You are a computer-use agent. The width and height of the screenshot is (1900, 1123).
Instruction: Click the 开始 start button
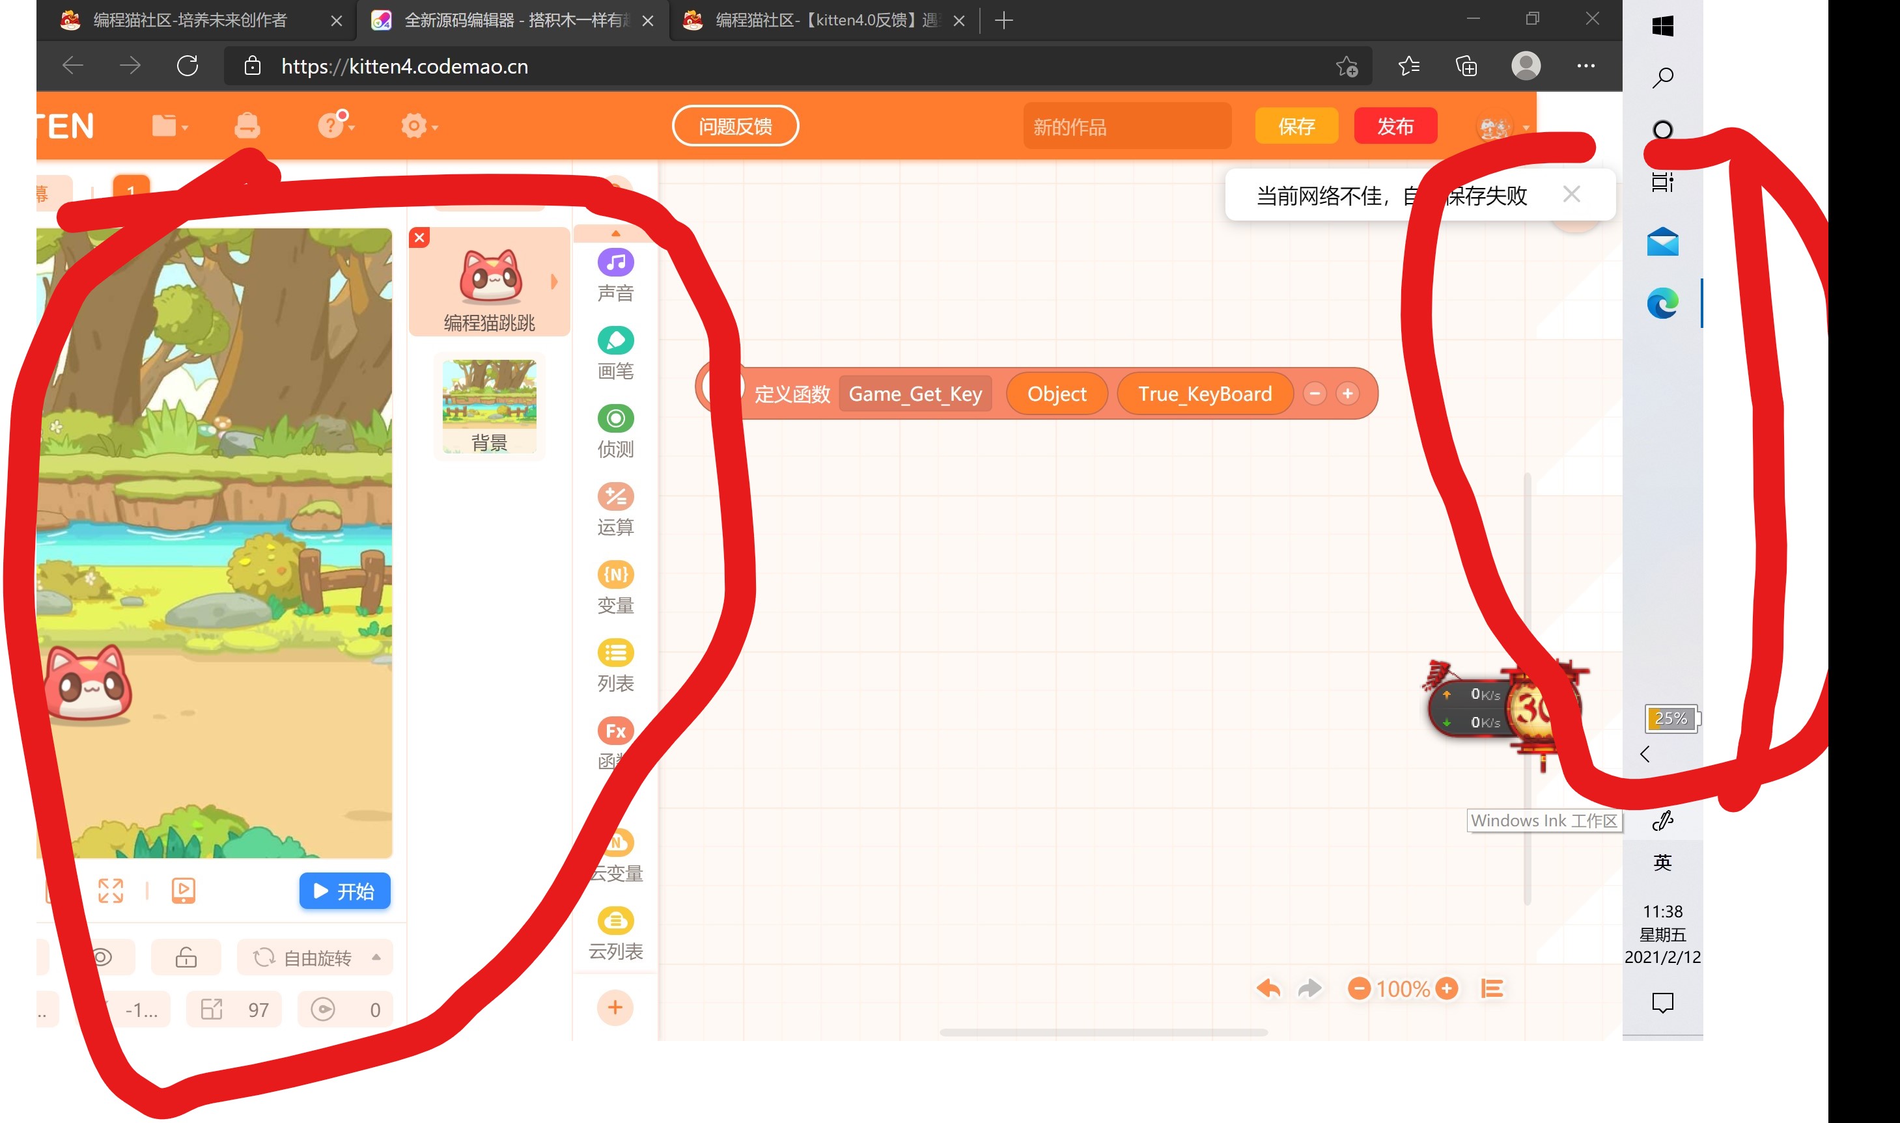coord(344,891)
